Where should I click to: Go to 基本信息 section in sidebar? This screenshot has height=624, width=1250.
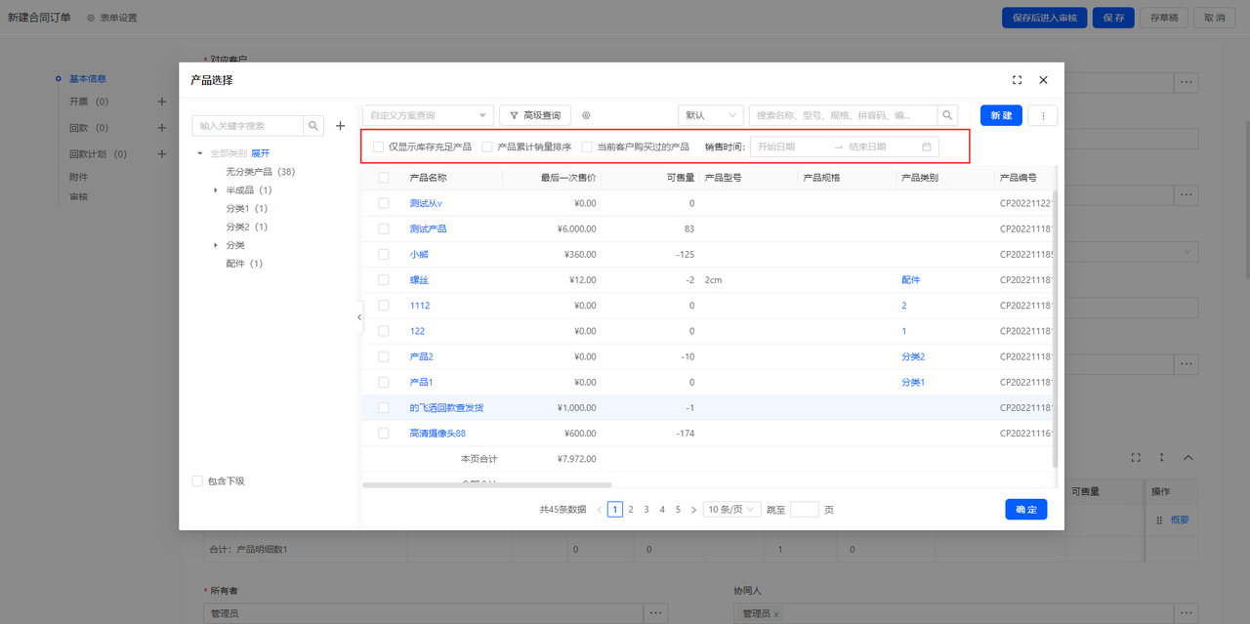(x=88, y=78)
